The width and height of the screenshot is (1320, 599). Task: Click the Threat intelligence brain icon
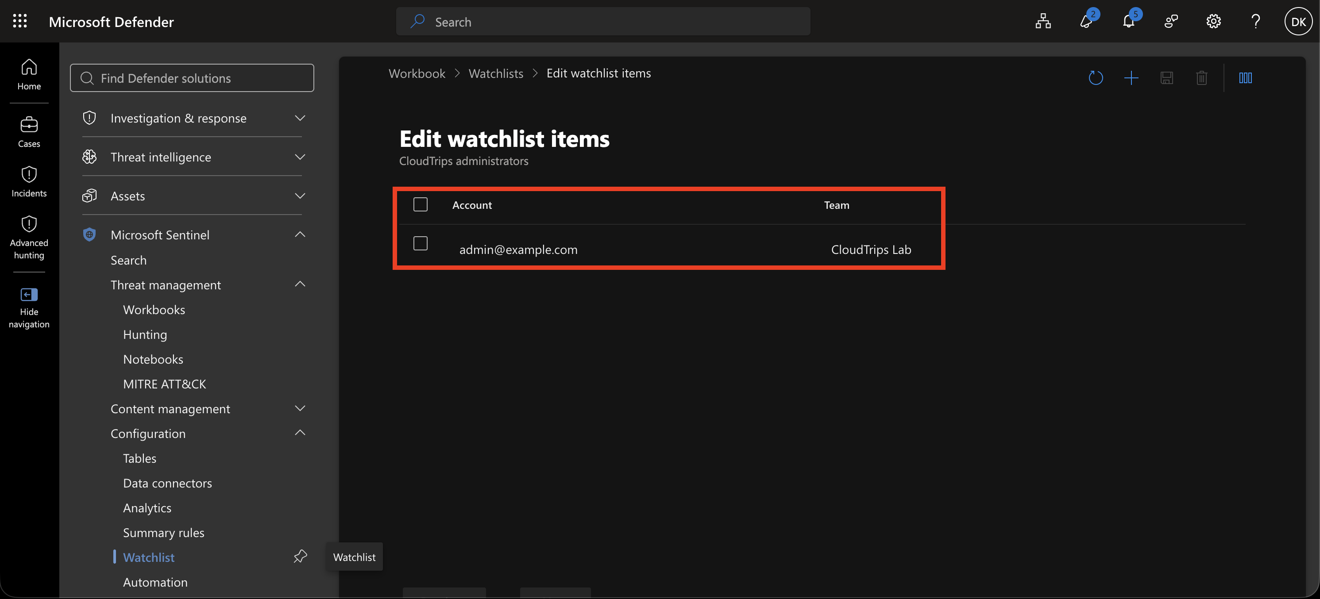point(89,157)
